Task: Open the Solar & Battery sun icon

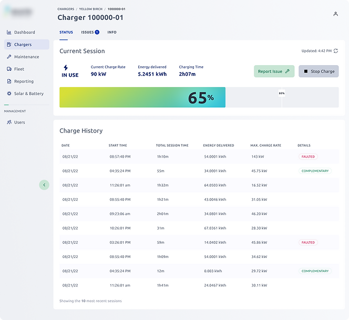Action: pos(9,94)
